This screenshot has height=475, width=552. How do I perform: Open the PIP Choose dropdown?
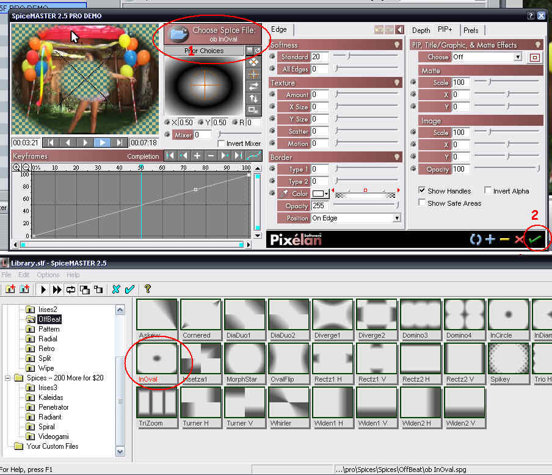pos(518,57)
